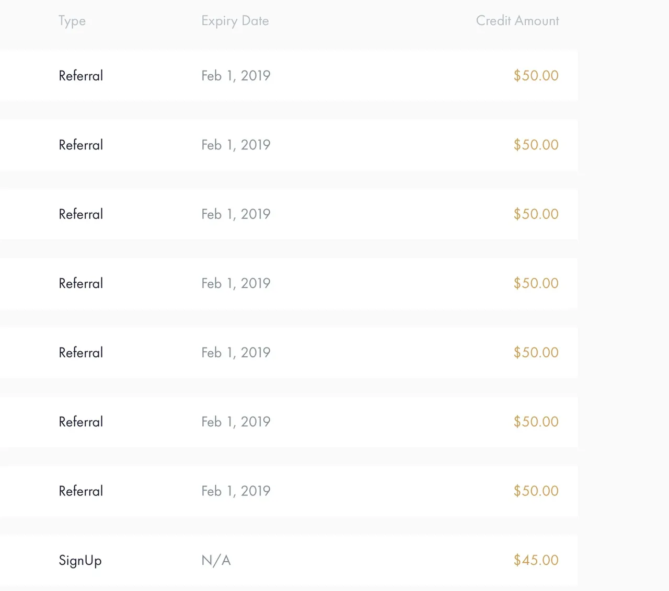This screenshot has width=669, height=591.
Task: Select the $45.00 credit amount
Action: pos(536,560)
